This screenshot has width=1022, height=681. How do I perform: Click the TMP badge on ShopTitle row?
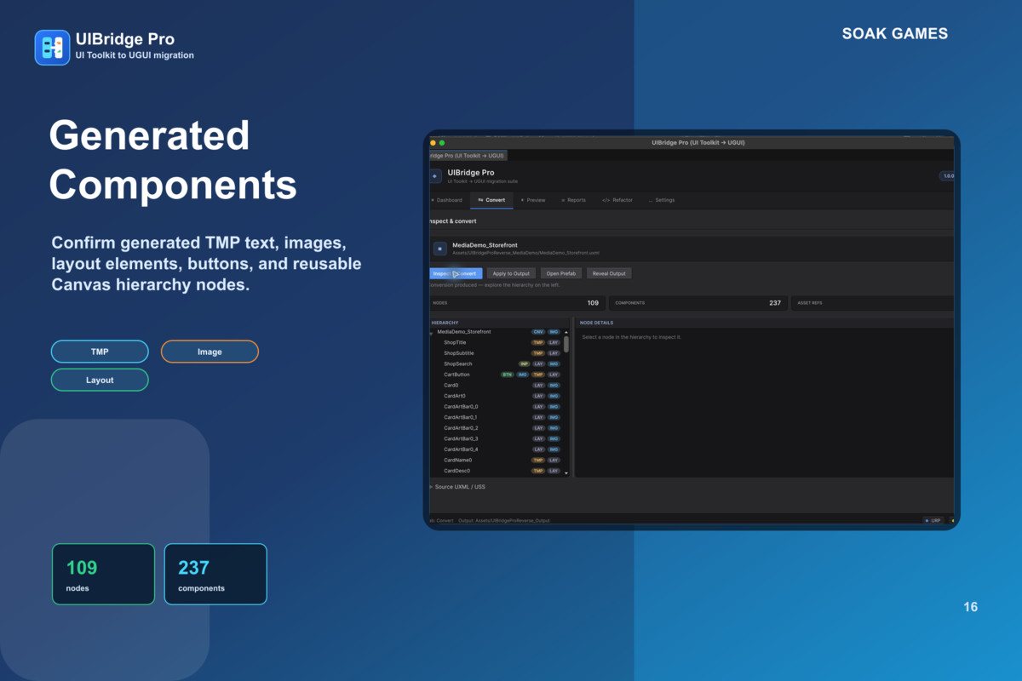click(x=538, y=342)
